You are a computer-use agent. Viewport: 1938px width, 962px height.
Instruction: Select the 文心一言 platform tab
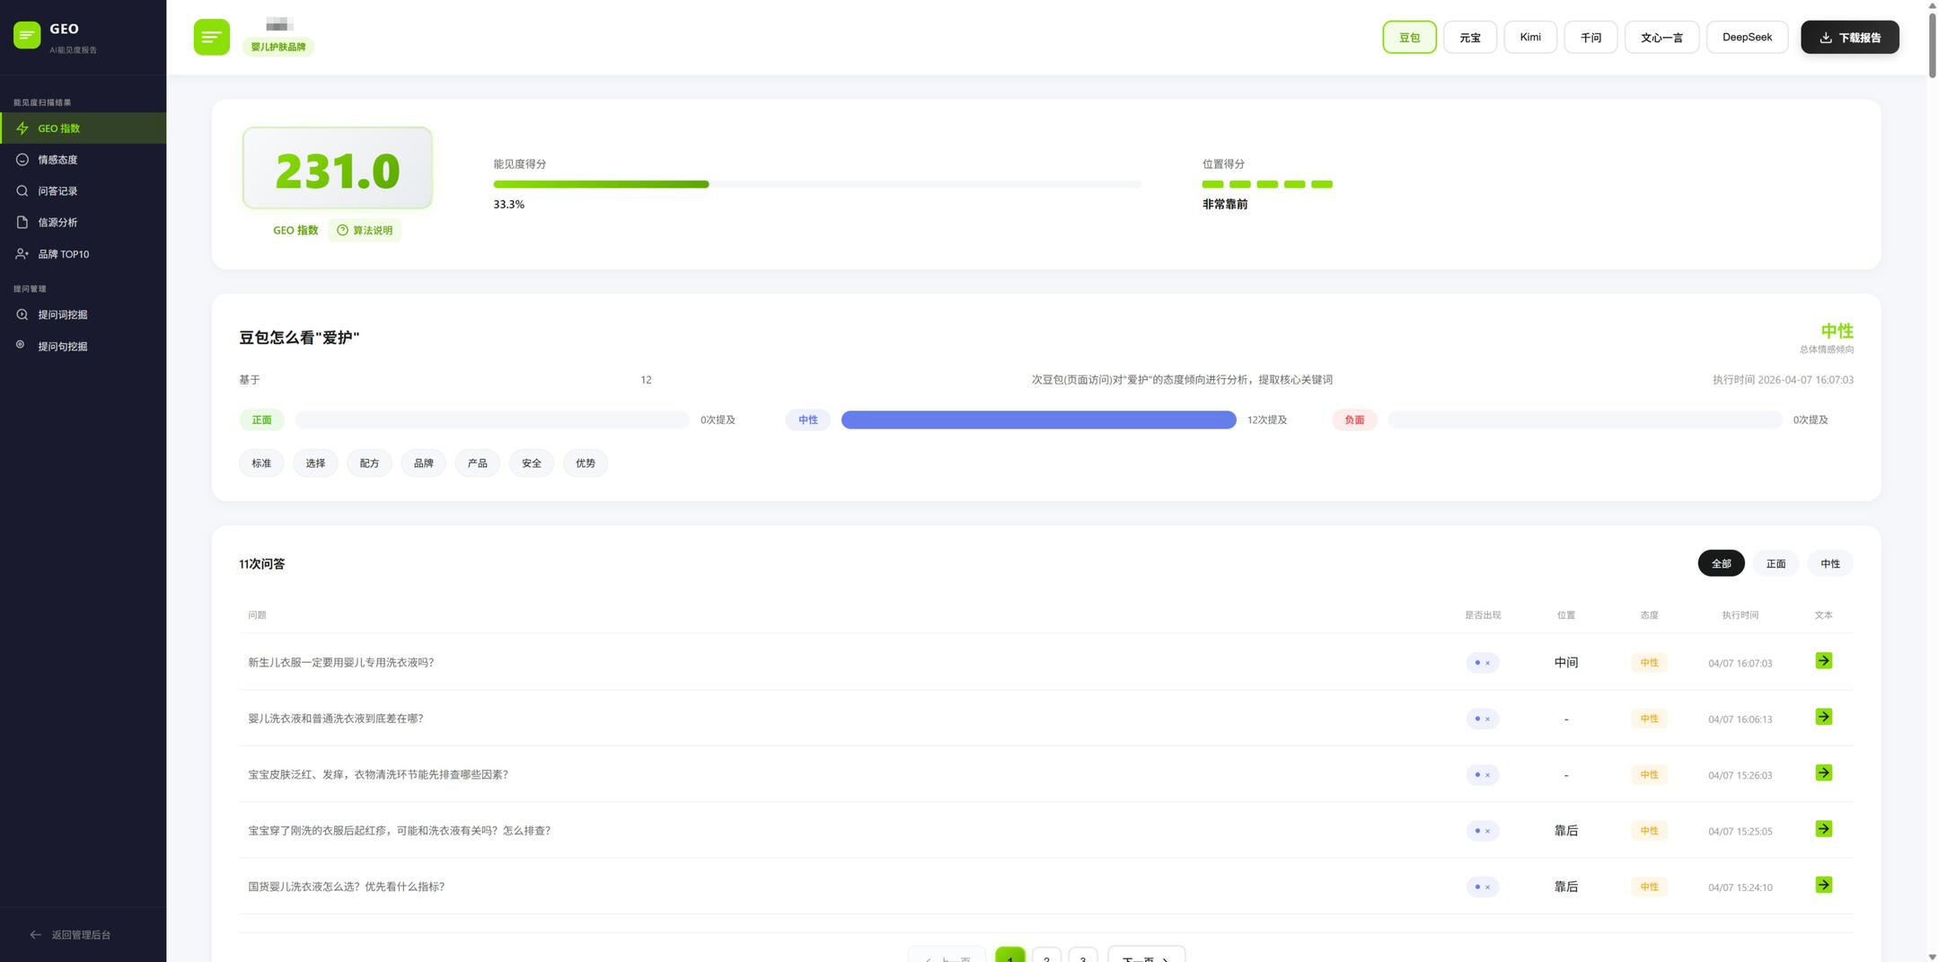point(1661,38)
